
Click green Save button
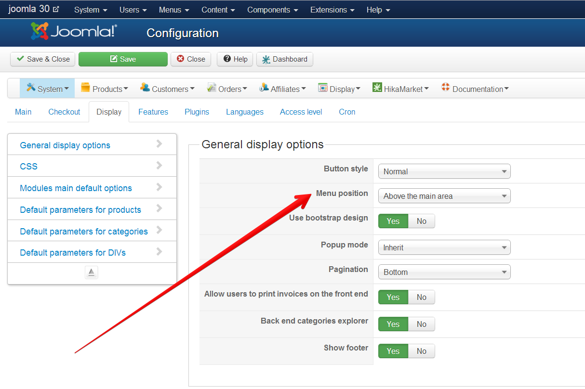pyautogui.click(x=123, y=59)
